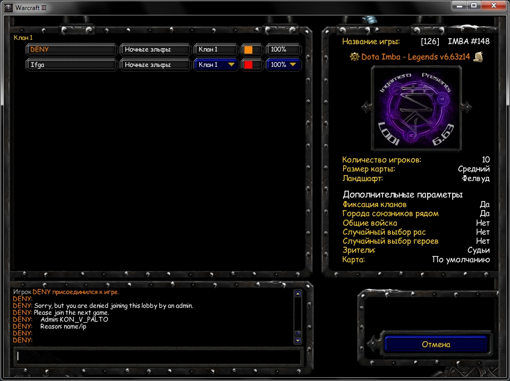Click the DENY player name slot

(x=72, y=49)
